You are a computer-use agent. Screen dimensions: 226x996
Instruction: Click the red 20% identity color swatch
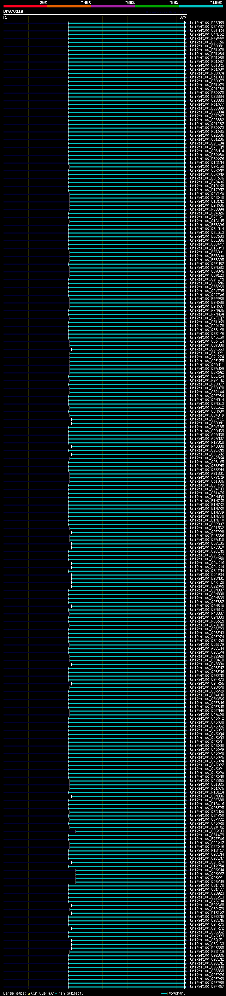[x=25, y=6]
